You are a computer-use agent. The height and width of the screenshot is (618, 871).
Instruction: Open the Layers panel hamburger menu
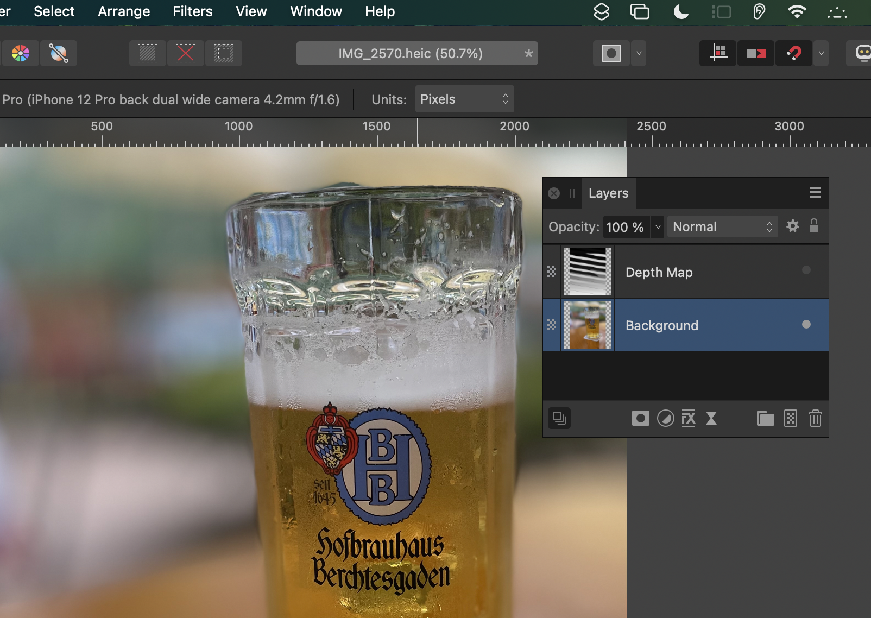(x=815, y=193)
